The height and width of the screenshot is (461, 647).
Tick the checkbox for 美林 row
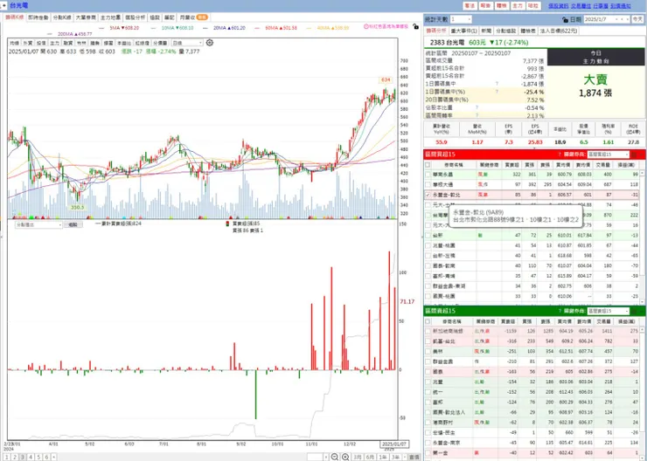(428, 351)
